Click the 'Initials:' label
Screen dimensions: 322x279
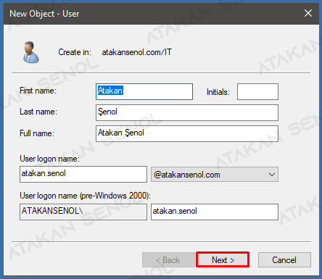218,92
